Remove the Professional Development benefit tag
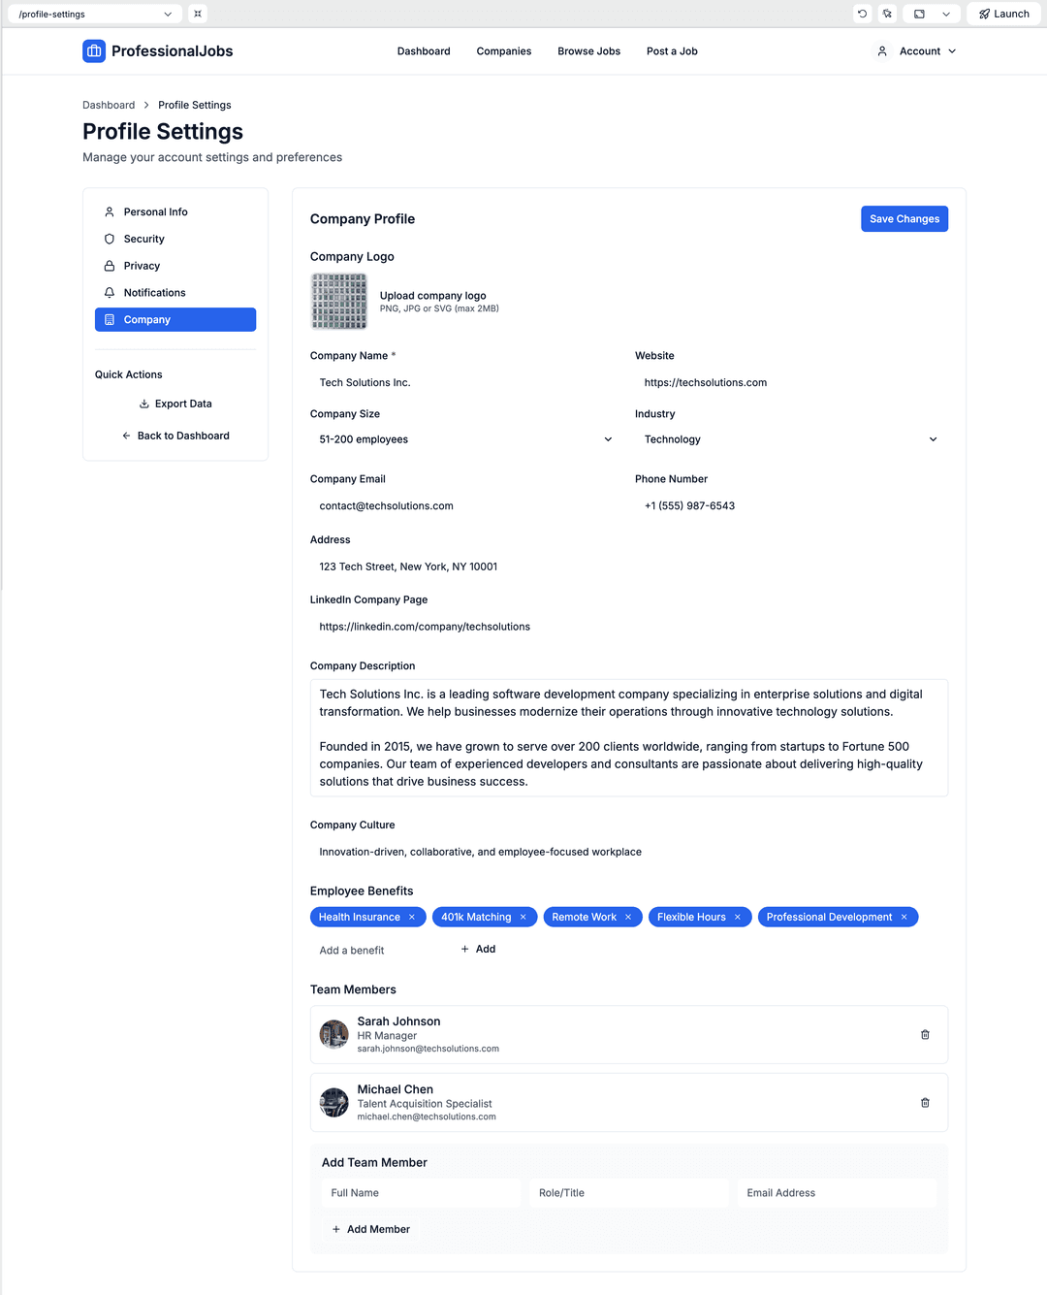Image resolution: width=1047 pixels, height=1295 pixels. pos(904,918)
